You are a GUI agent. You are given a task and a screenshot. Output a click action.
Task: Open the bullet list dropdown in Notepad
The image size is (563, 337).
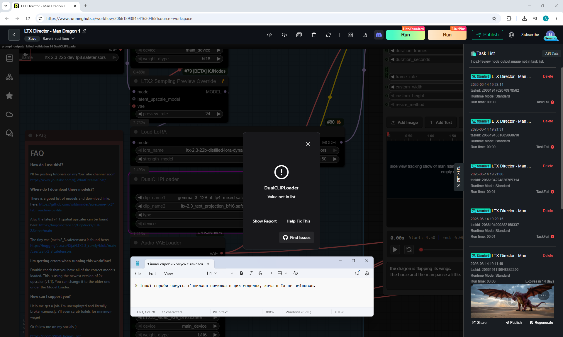coord(228,273)
